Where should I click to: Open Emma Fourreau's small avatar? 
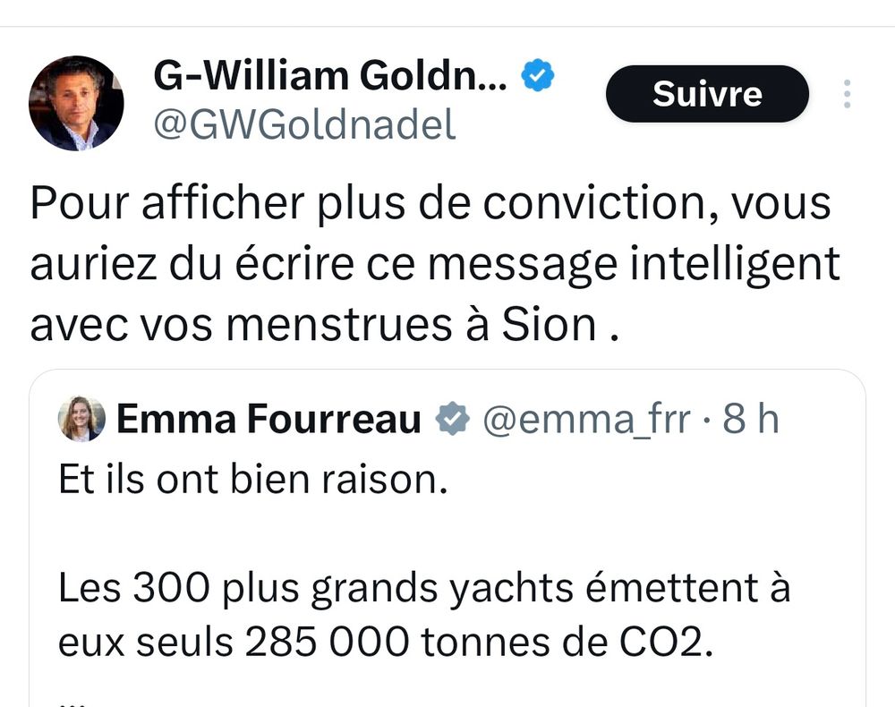pos(82,419)
